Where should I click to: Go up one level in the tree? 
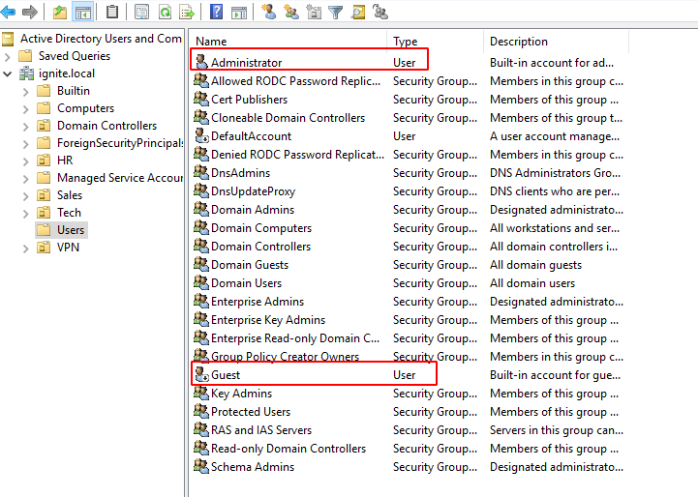point(60,12)
